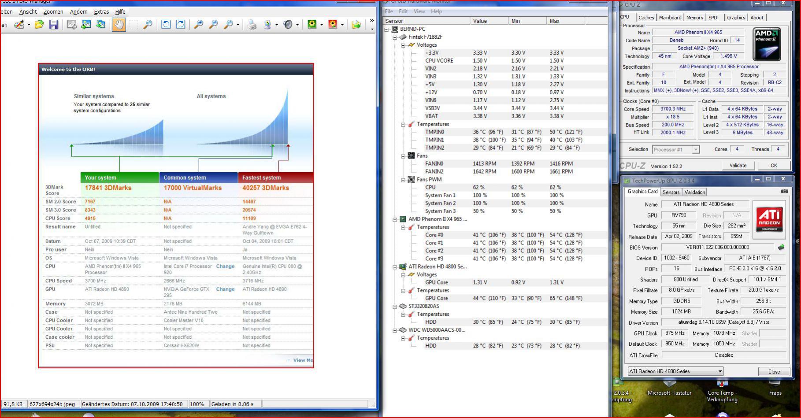Viewport: 801px width, 418px height.
Task: Click the 17841 3DMarks score text
Action: click(108, 188)
